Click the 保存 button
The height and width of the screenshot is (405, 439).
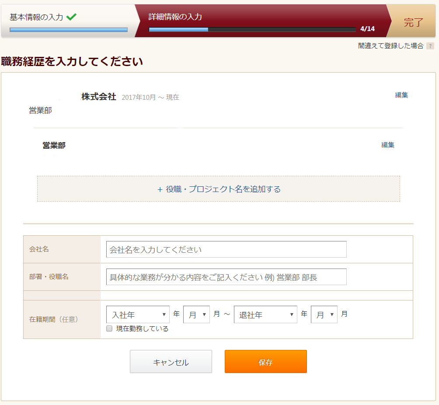coord(266,362)
